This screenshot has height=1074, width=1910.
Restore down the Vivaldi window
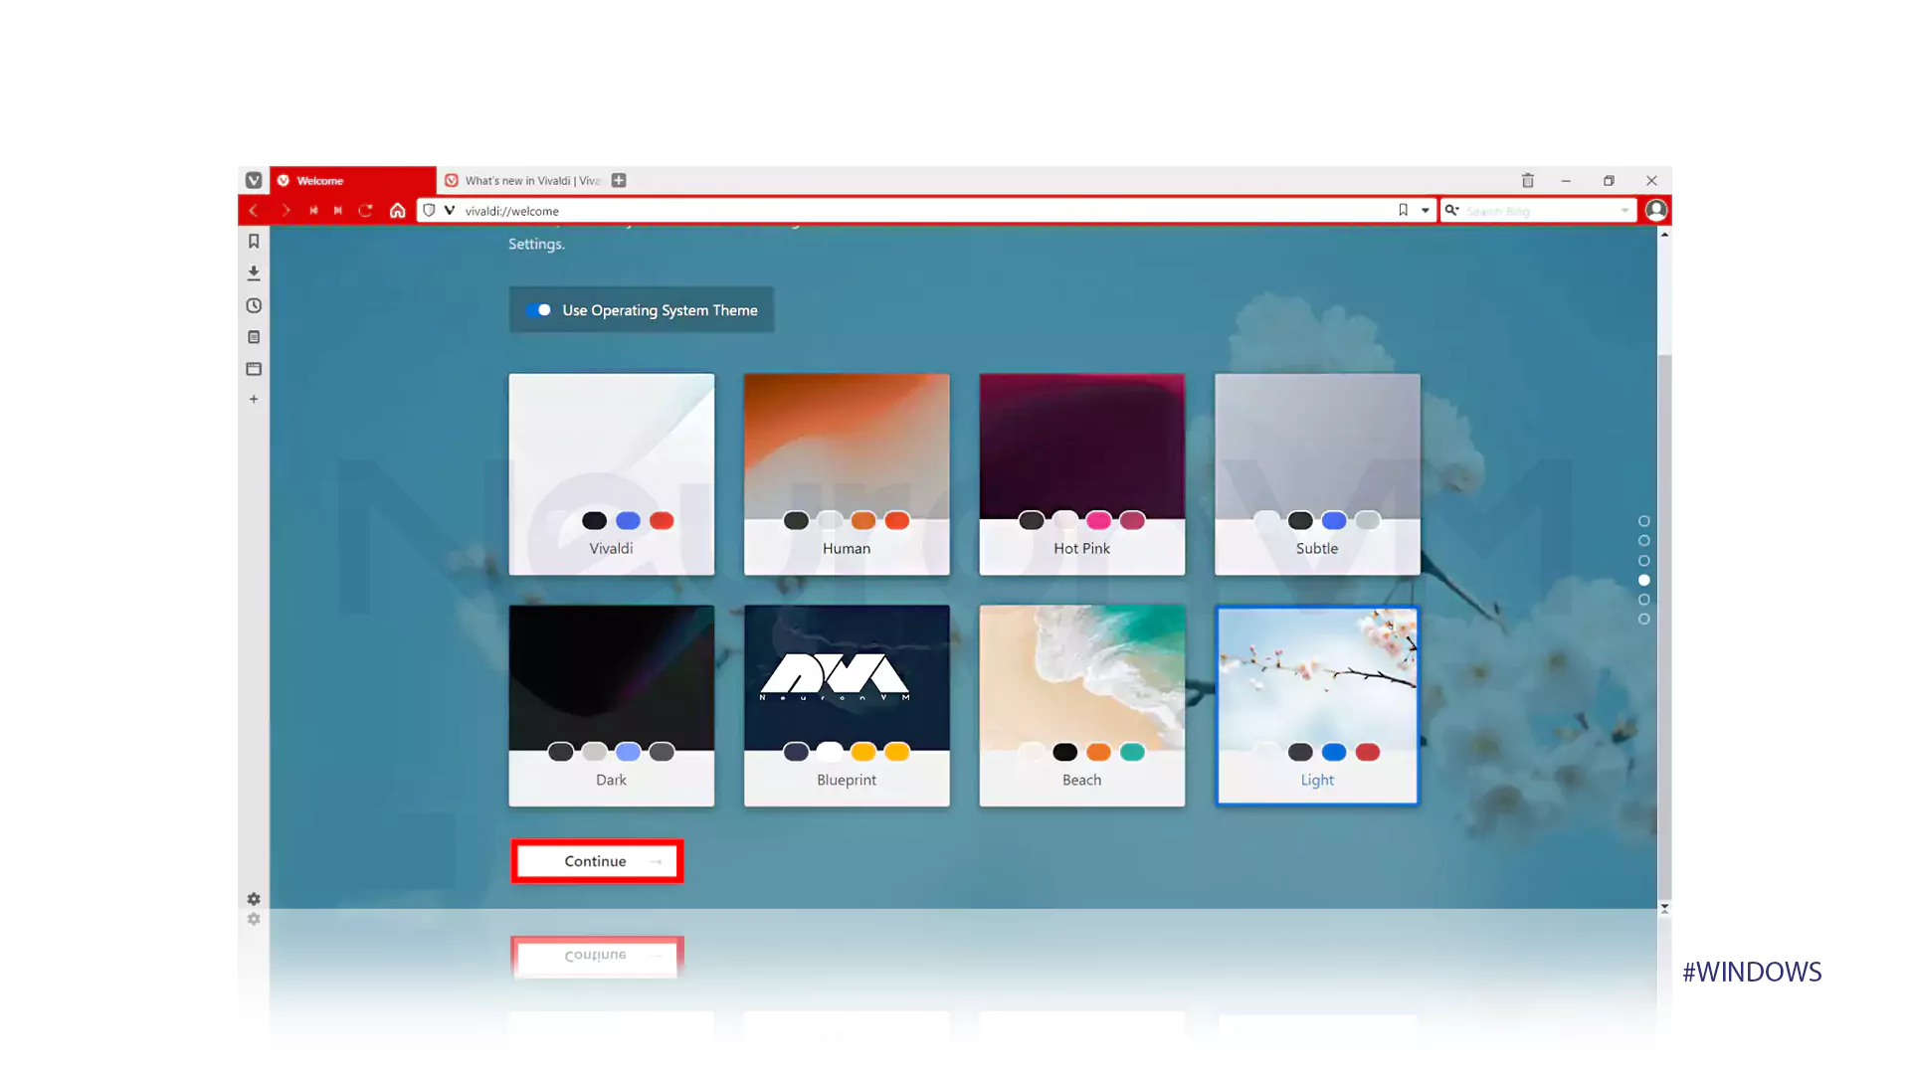(1609, 180)
